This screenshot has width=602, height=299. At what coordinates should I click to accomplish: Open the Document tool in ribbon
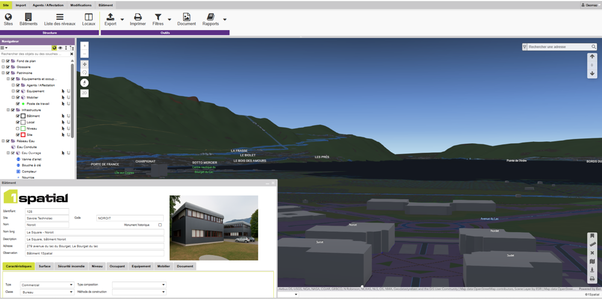186,19
